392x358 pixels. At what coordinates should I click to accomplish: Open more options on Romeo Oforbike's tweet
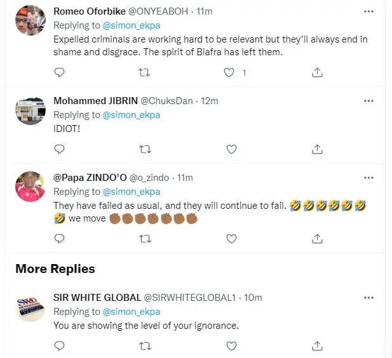tap(368, 12)
